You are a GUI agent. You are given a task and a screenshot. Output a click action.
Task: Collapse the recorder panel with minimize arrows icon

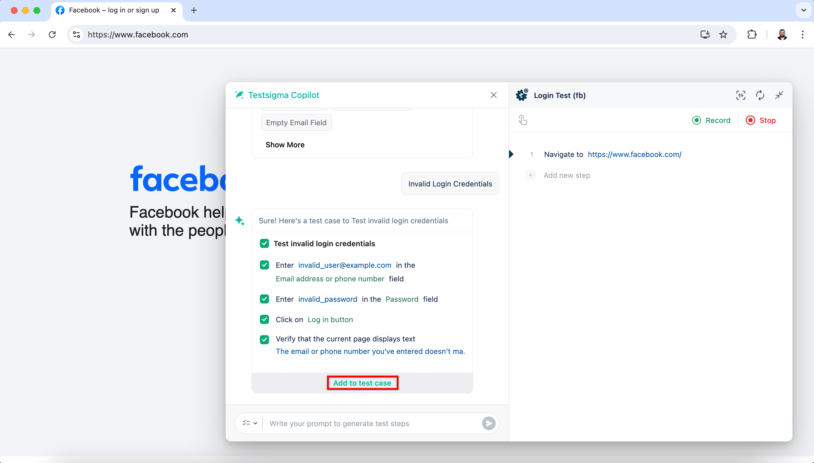[779, 95]
